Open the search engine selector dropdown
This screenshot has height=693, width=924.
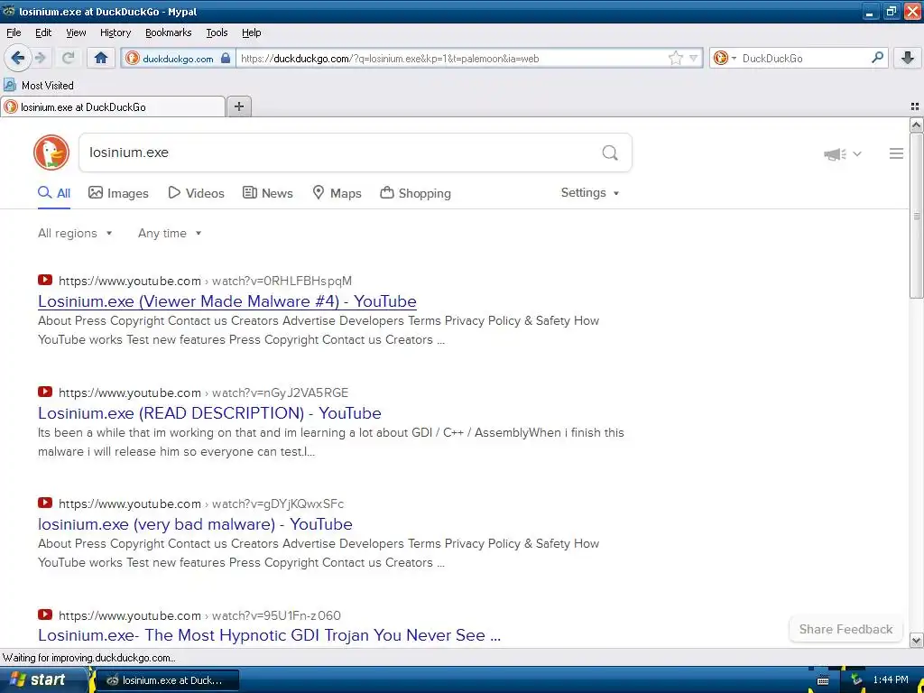[x=725, y=58]
